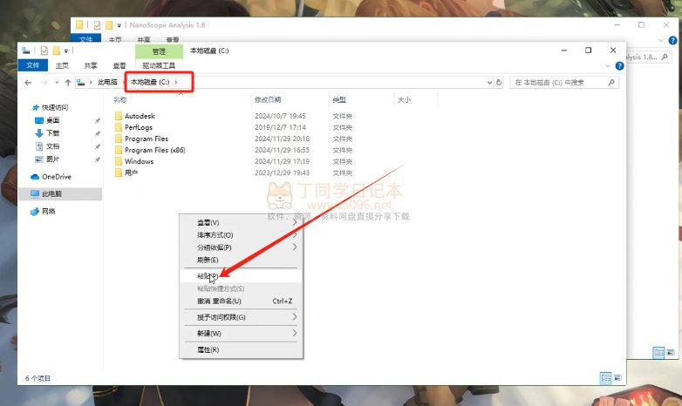Select 此电脑 in the navigation pane
The width and height of the screenshot is (682, 406).
pyautogui.click(x=60, y=194)
